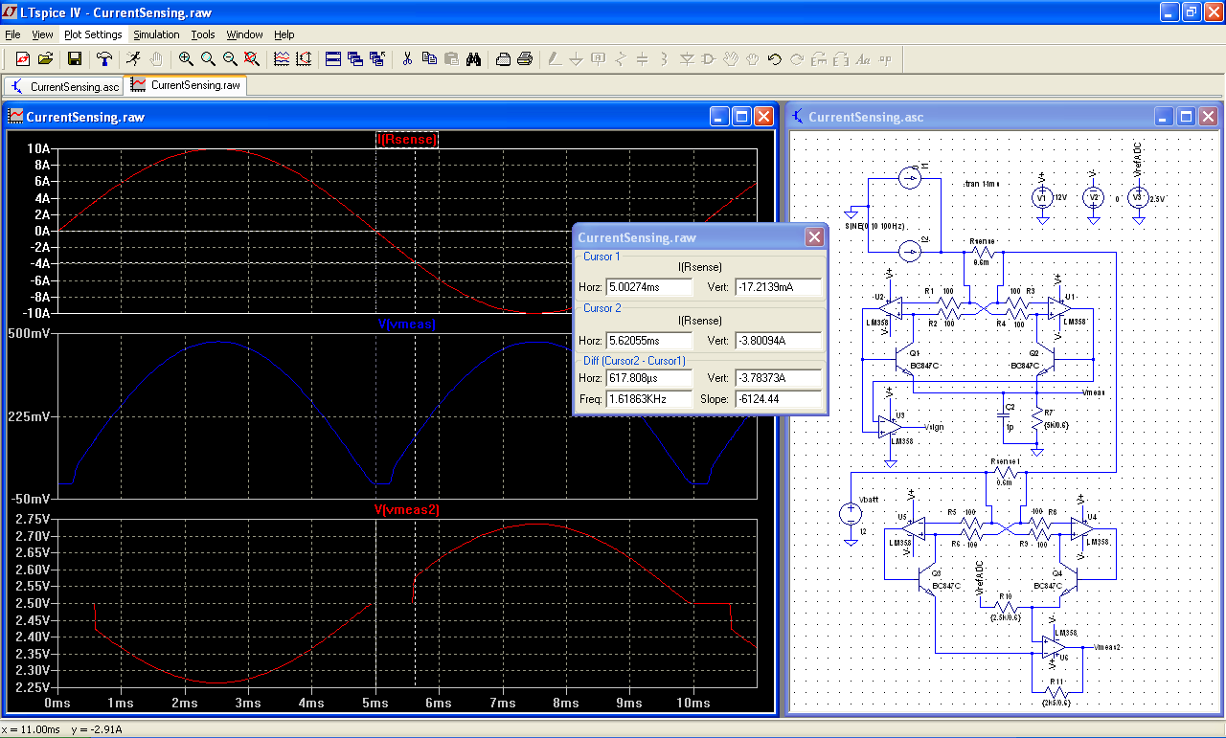
Task: Click the Slope field -6124.44
Action: [x=779, y=398]
